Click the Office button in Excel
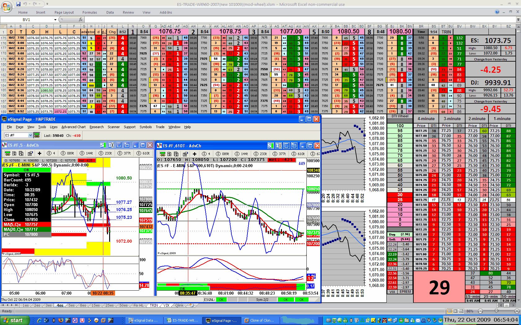The image size is (521, 325). [x=7, y=6]
